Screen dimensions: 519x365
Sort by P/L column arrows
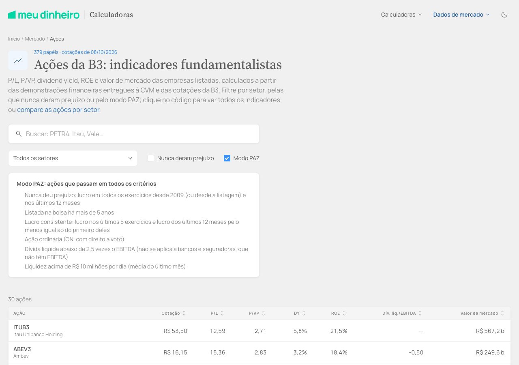tap(222, 313)
